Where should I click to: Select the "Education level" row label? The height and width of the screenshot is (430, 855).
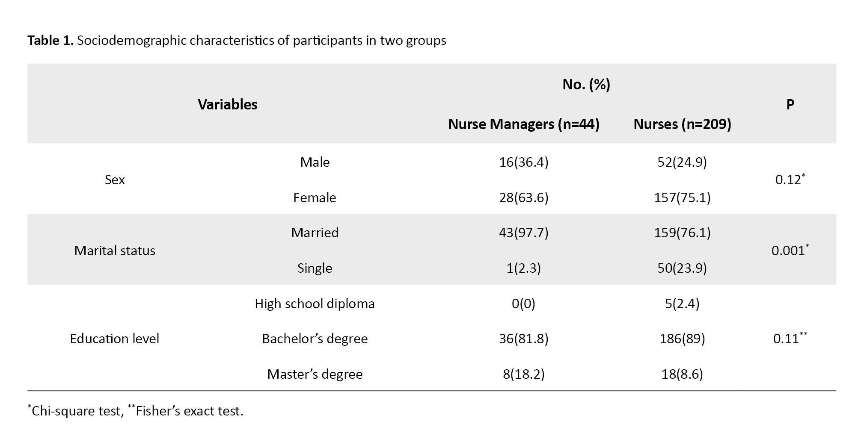pyautogui.click(x=114, y=339)
